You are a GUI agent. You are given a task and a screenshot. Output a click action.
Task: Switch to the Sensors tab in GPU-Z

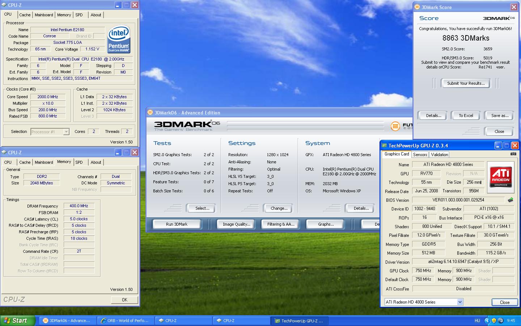420,155
